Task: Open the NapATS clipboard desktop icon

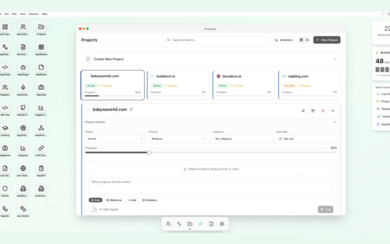Action: click(x=42, y=169)
